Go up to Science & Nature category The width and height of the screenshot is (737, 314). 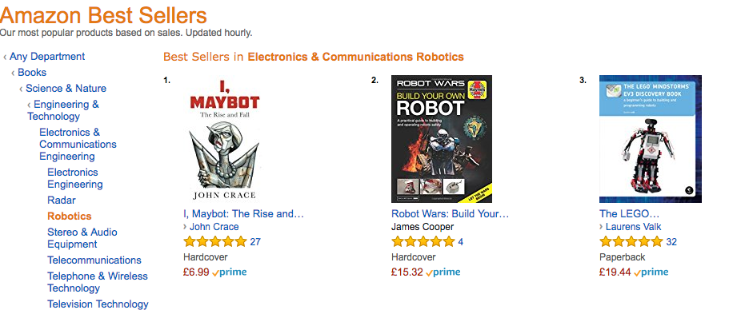tap(66, 89)
